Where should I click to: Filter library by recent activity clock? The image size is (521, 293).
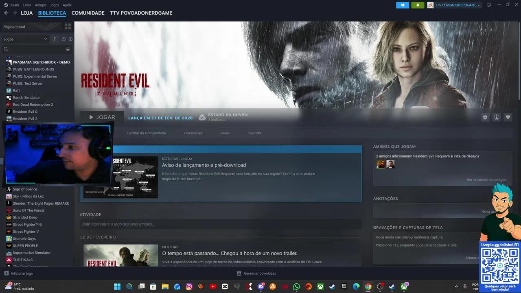tap(63, 39)
